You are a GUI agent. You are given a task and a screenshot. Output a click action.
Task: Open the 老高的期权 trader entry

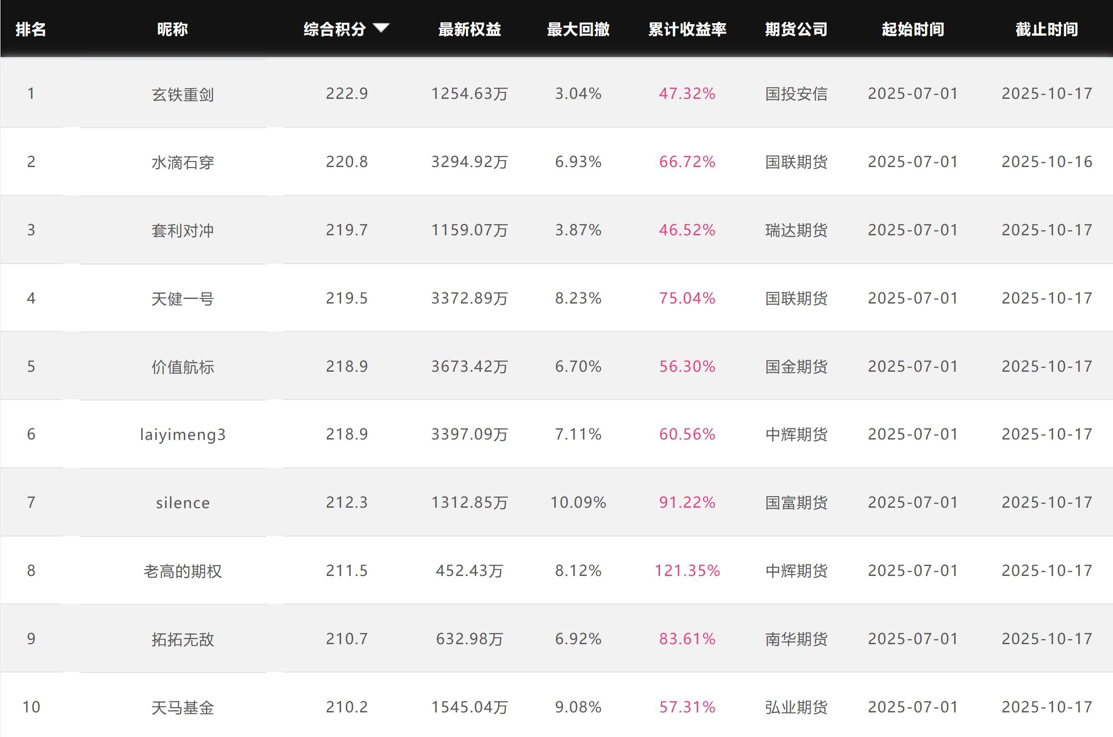[x=183, y=570]
